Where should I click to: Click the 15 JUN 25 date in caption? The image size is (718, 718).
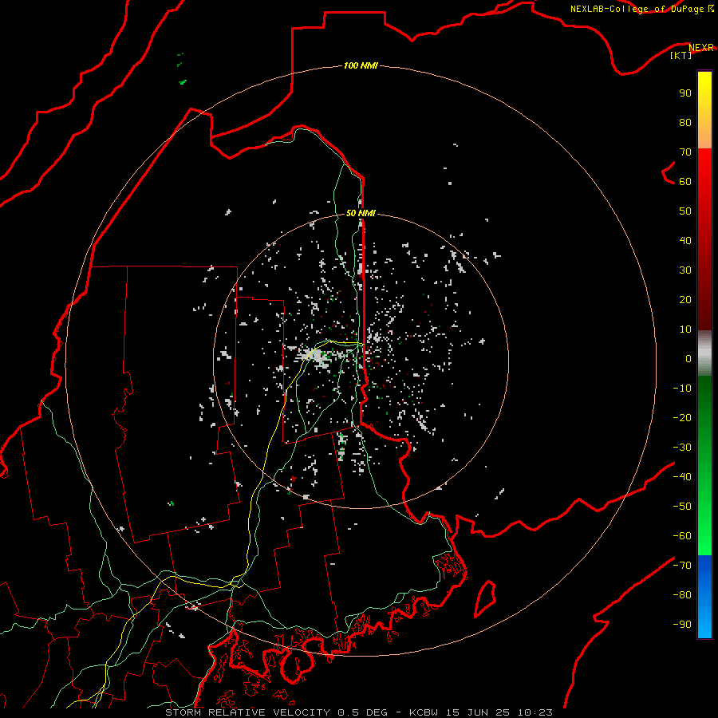click(479, 712)
